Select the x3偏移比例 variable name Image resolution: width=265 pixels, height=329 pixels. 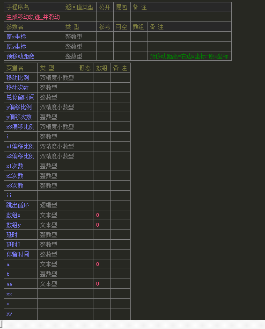click(x=21, y=127)
